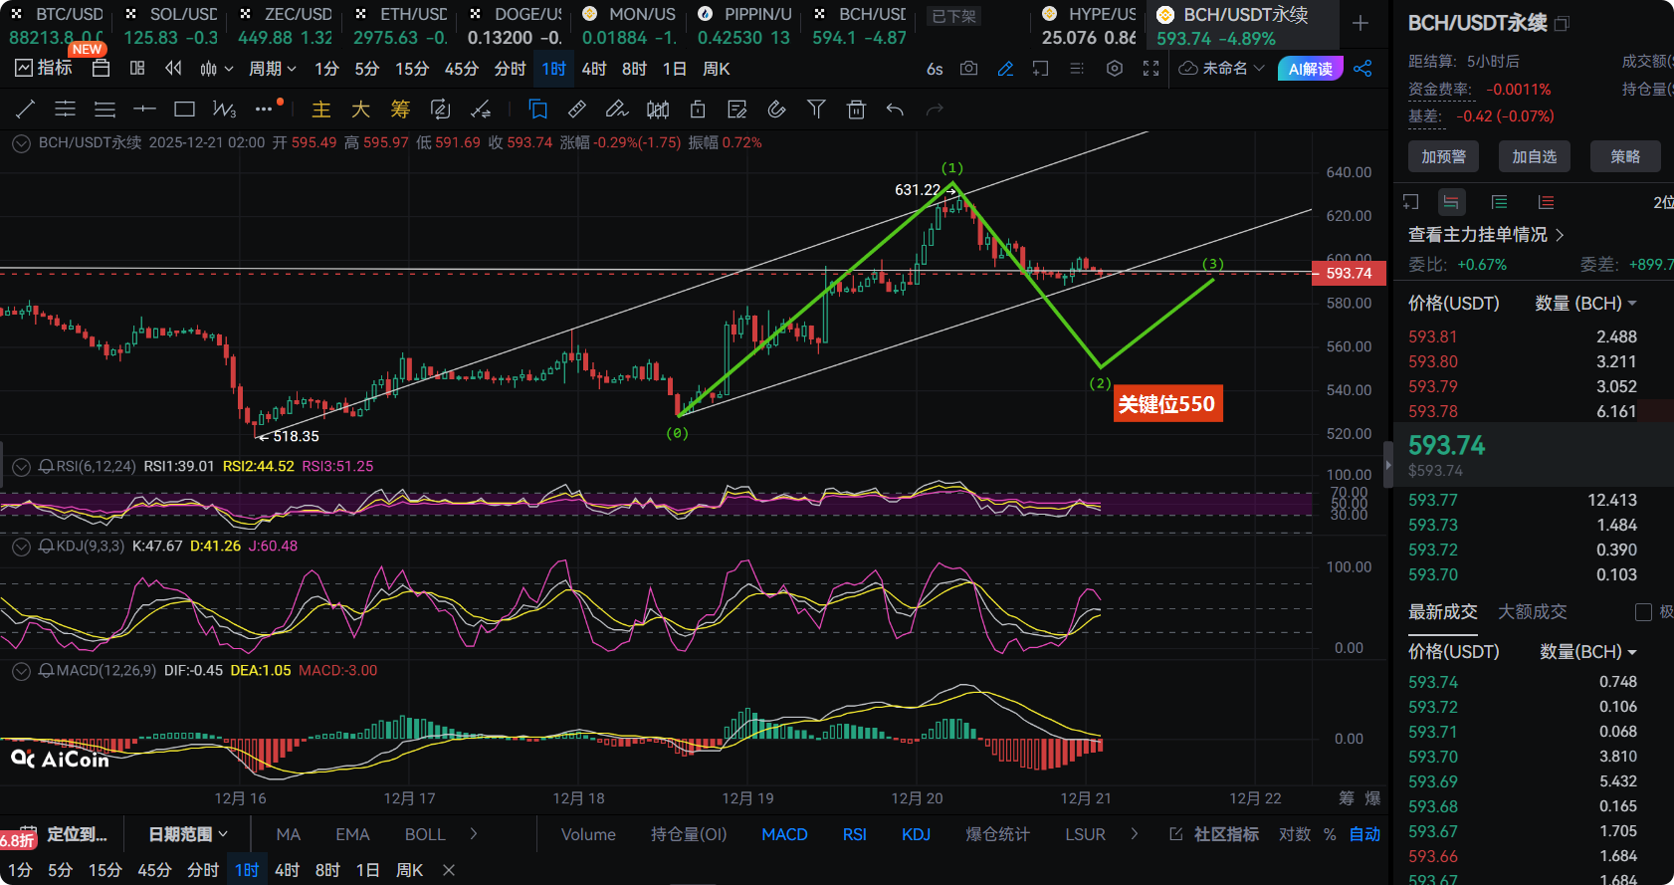
Task: Click the 加预警 add alert button
Action: pos(1443,156)
